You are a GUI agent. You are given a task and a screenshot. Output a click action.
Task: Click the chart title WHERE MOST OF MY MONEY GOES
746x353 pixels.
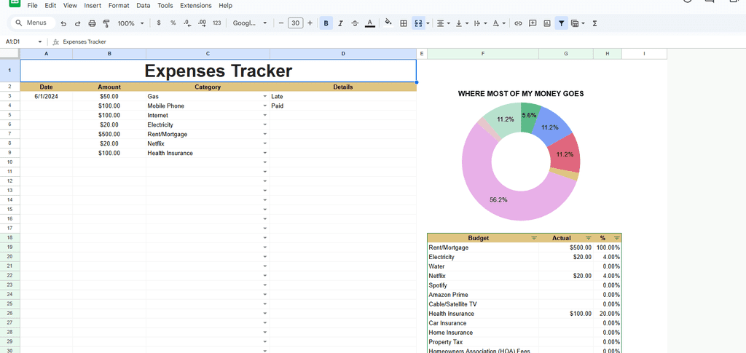pyautogui.click(x=521, y=94)
